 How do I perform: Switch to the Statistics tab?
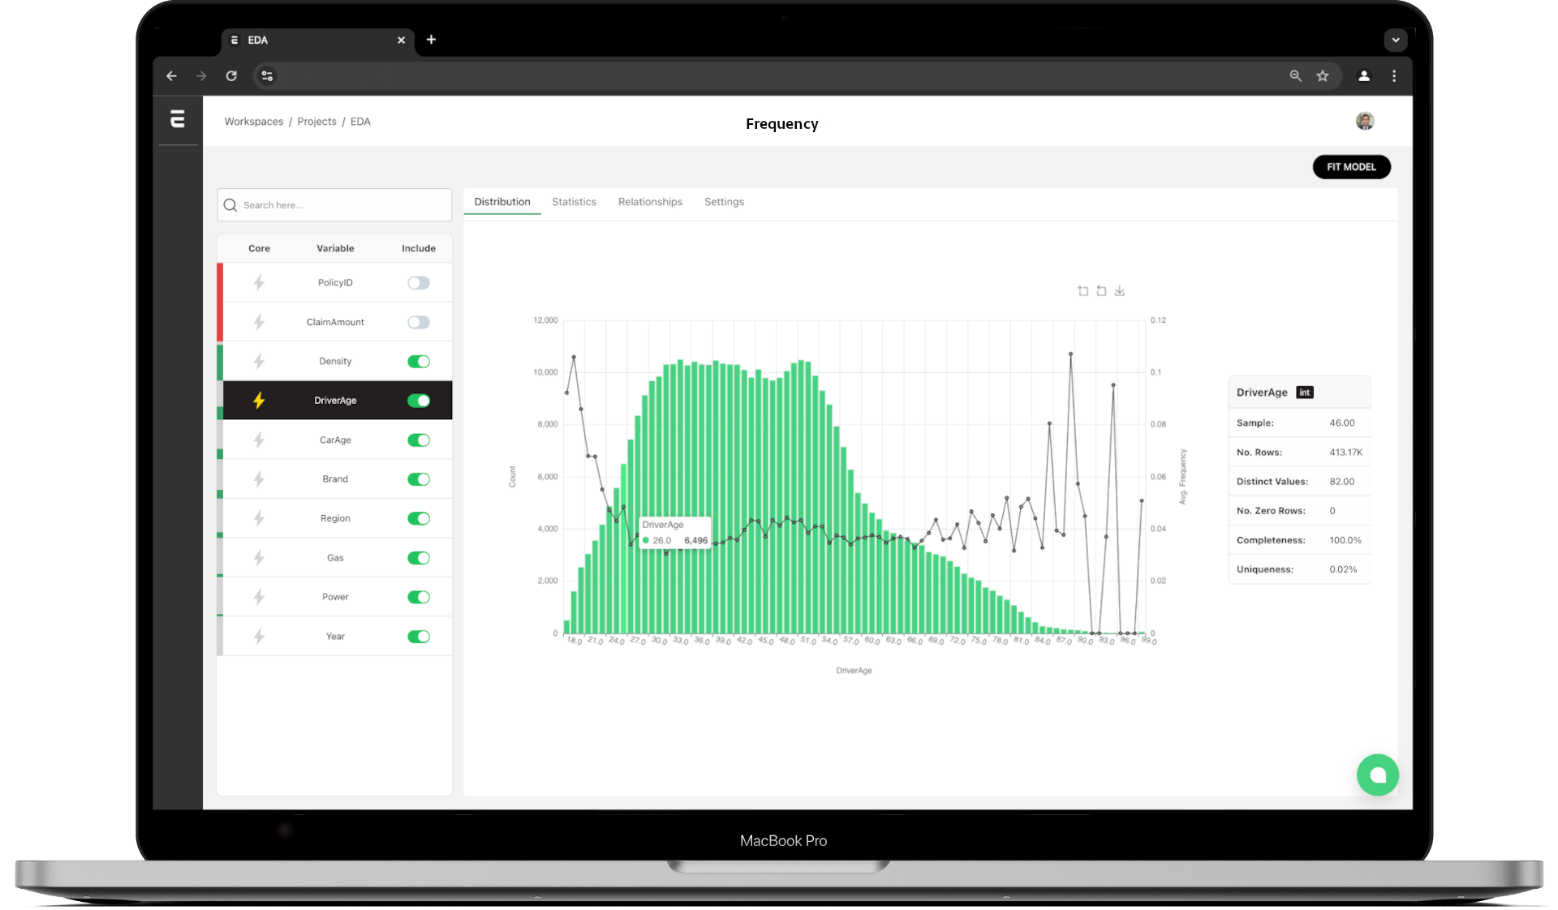(x=574, y=201)
